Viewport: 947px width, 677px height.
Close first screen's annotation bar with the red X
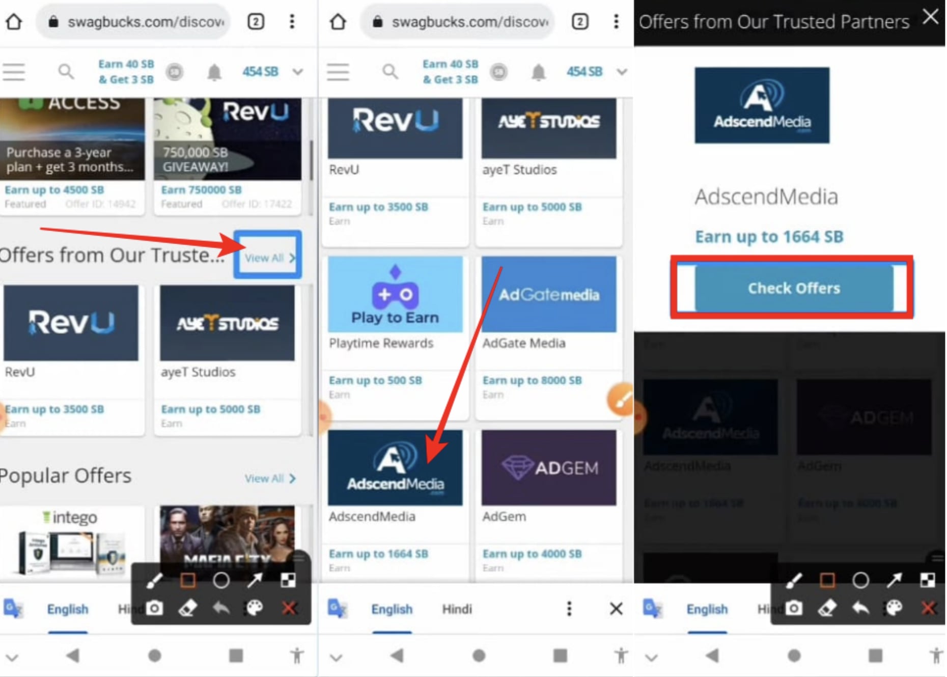pyautogui.click(x=289, y=608)
